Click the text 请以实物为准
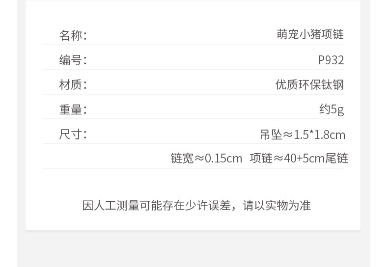388x267 pixels. pos(277,205)
